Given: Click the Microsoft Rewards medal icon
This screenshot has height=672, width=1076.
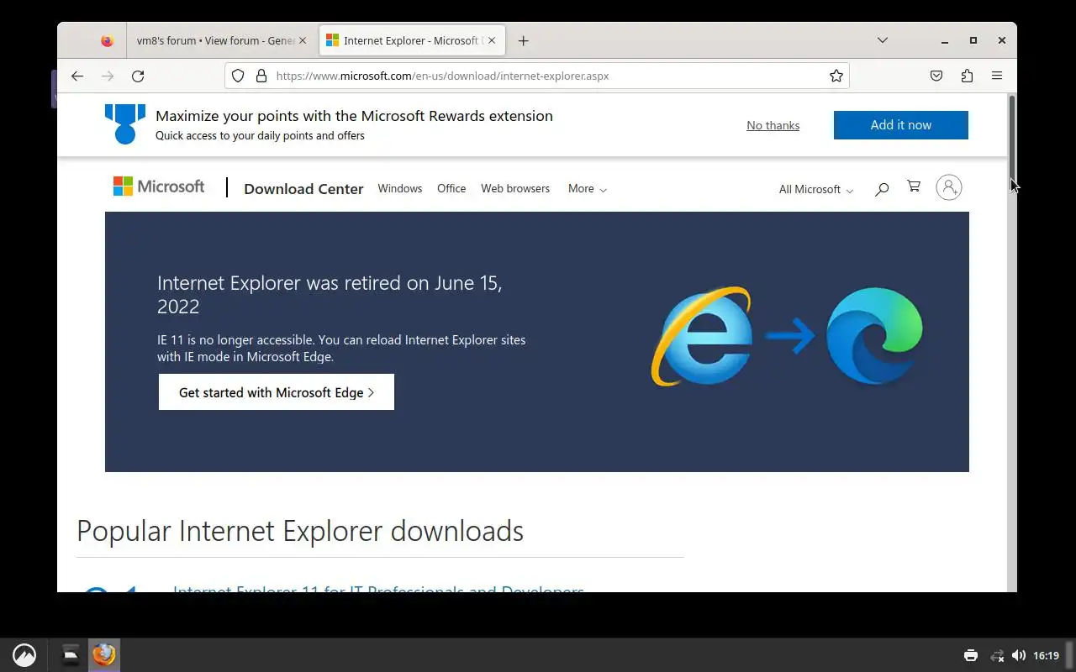Looking at the screenshot, I should [x=125, y=124].
